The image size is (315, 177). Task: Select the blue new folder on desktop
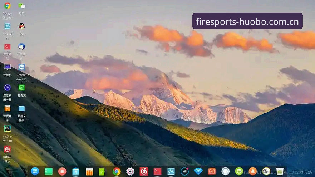[x=21, y=108]
